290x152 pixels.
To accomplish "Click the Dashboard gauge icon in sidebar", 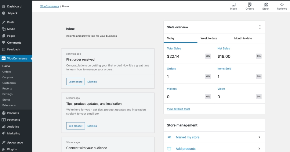I will click(x=4, y=6).
